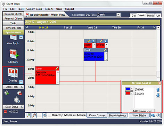Collapse the Clock Status section
The height and width of the screenshot is (126, 164).
[x=22, y=107]
